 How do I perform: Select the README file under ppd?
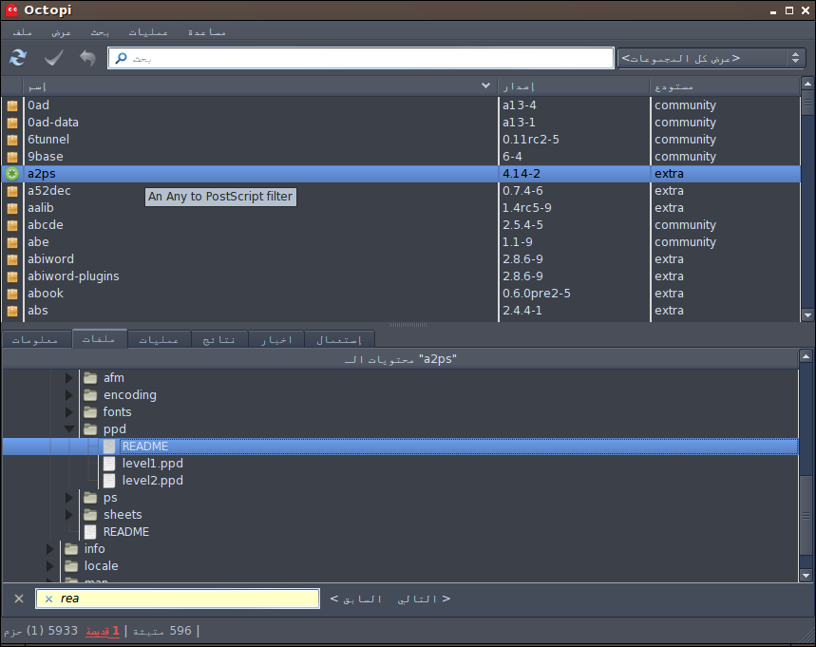[x=401, y=447]
